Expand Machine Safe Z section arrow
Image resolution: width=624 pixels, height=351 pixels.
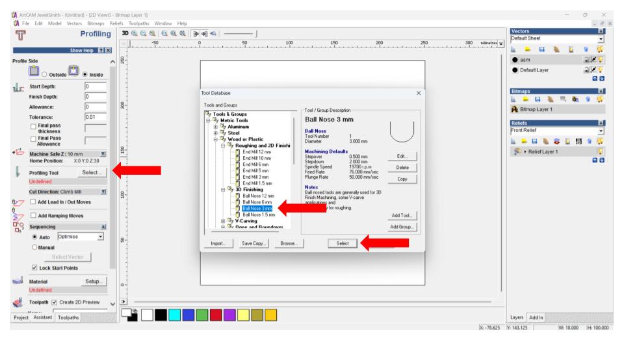(x=103, y=153)
